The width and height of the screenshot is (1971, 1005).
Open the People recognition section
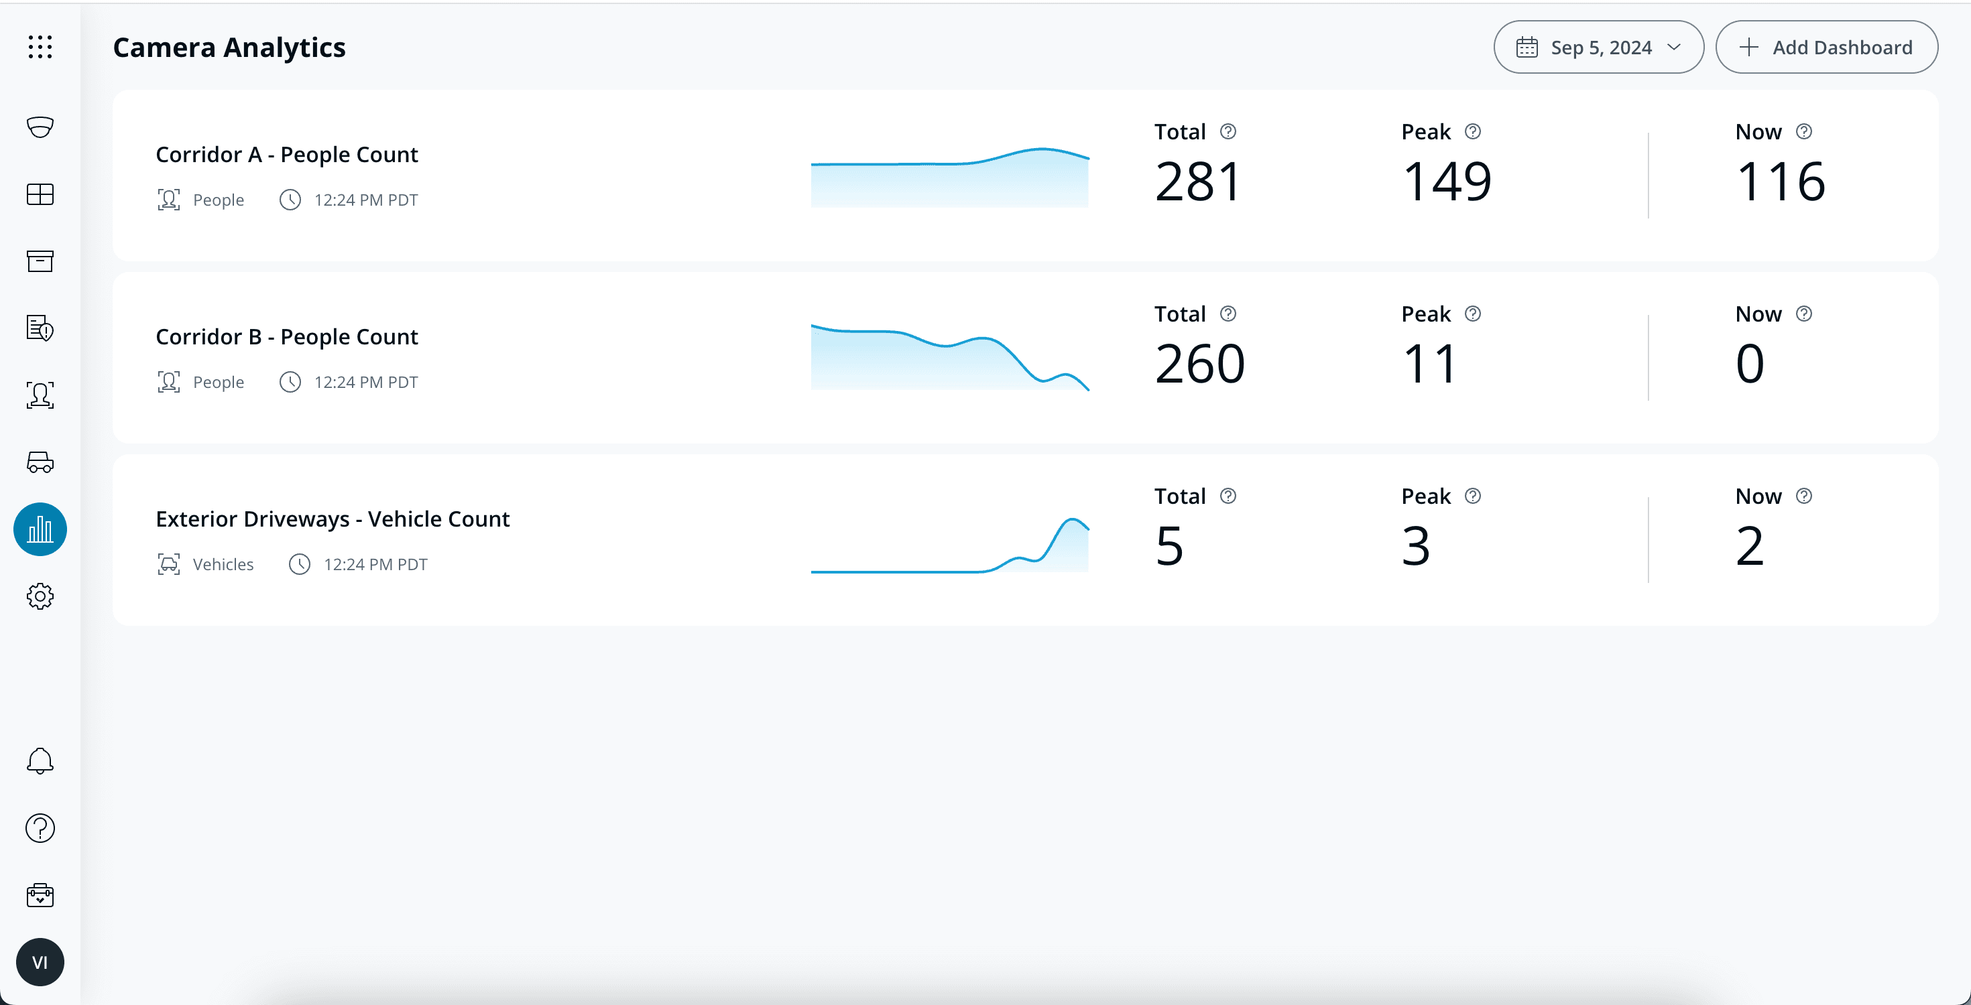[40, 395]
